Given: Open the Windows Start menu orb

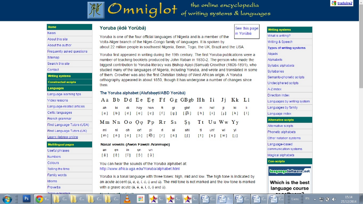Looking at the screenshot, I should click(x=7, y=199).
